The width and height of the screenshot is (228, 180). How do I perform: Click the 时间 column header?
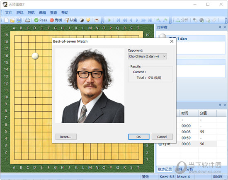[x=189, y=113]
